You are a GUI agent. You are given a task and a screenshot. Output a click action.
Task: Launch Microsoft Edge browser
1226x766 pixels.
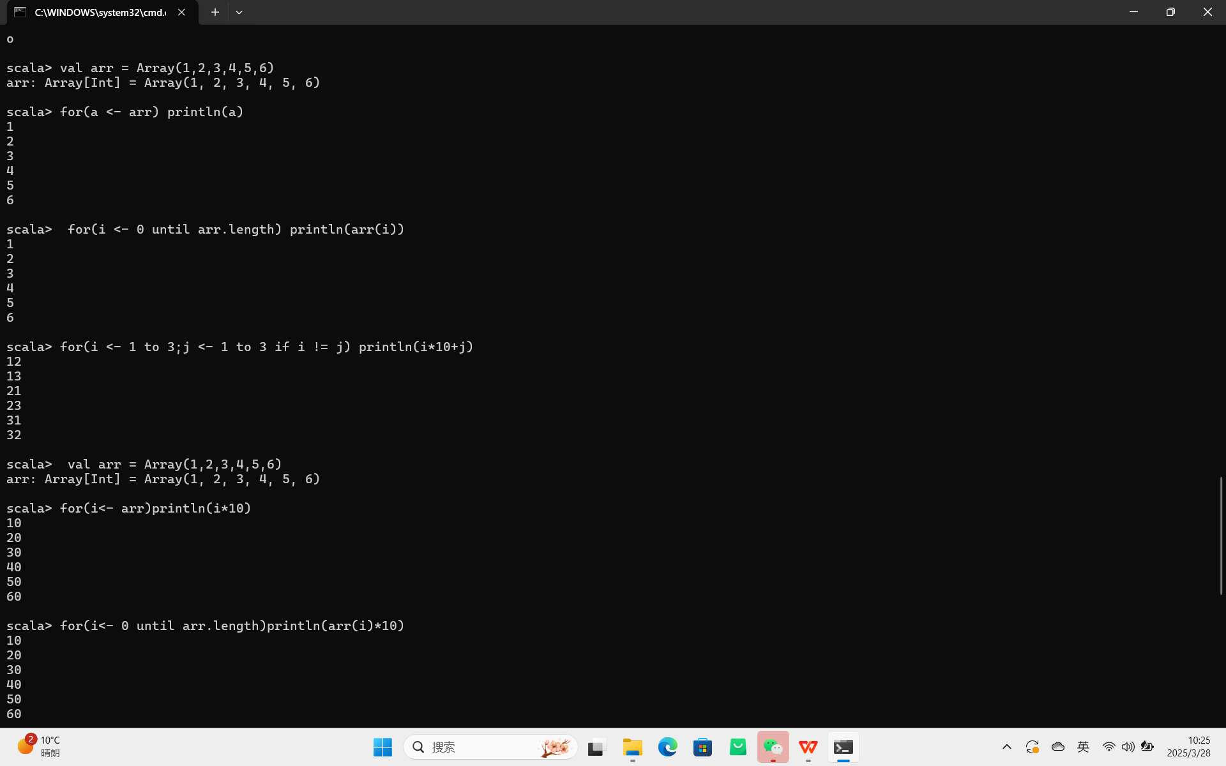coord(667,747)
